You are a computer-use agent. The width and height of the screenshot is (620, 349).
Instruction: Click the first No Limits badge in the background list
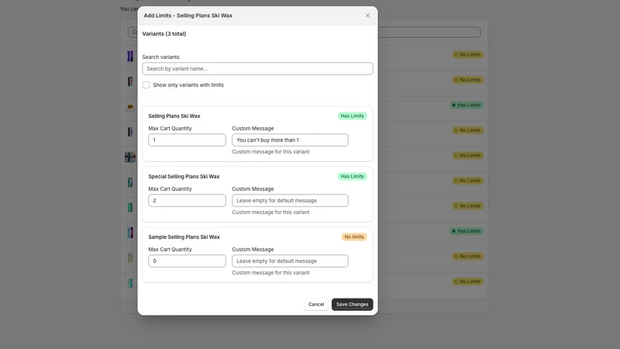[x=467, y=54]
